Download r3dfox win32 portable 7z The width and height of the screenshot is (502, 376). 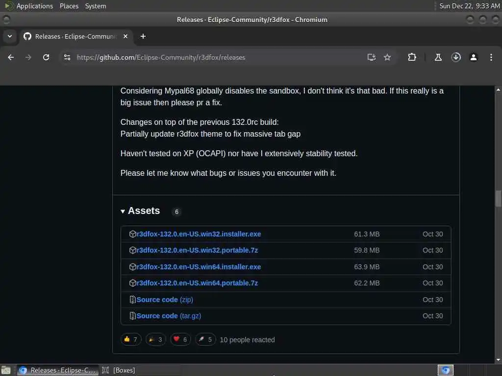197,250
